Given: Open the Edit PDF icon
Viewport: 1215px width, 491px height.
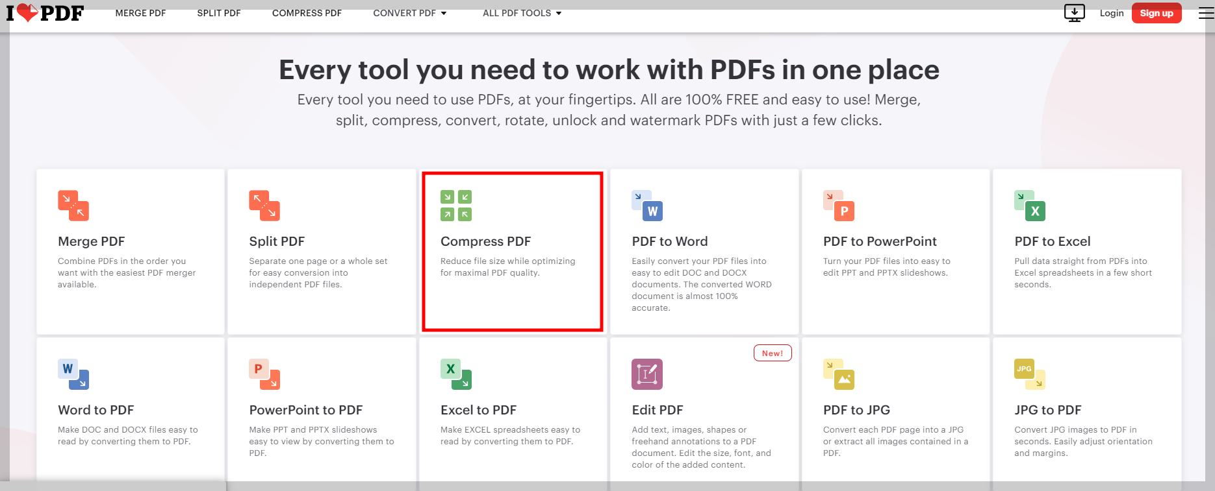Looking at the screenshot, I should (x=647, y=374).
